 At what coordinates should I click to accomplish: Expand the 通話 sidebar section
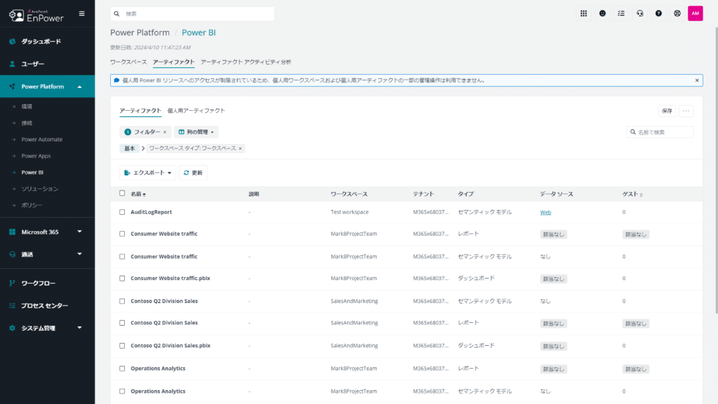80,254
